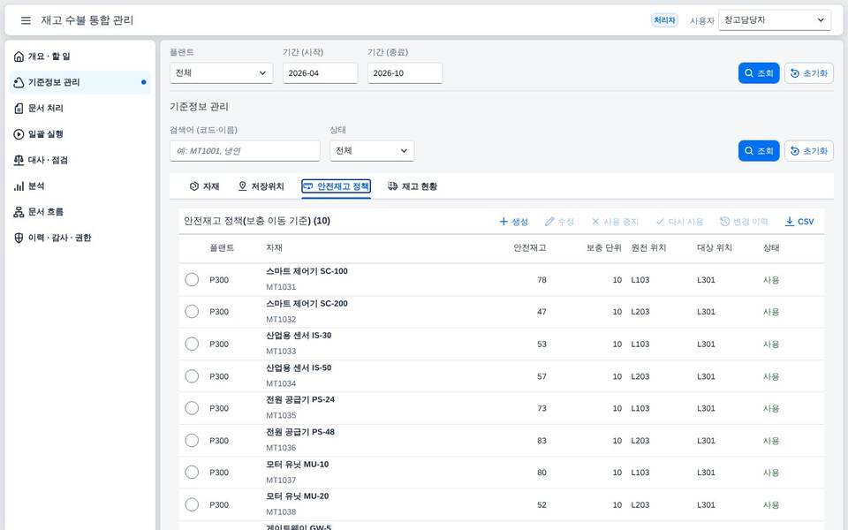Select the radio button for MT1032

click(192, 312)
